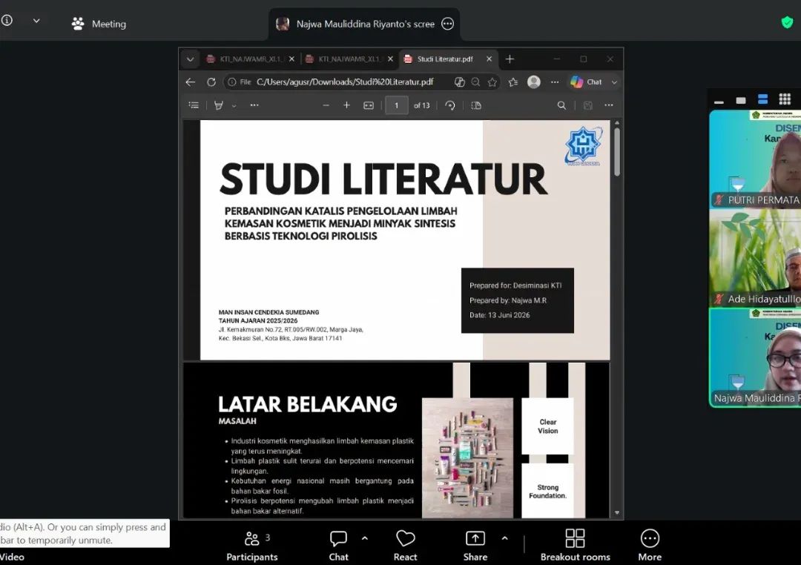
Task: Go back in the browser
Action: tap(191, 82)
